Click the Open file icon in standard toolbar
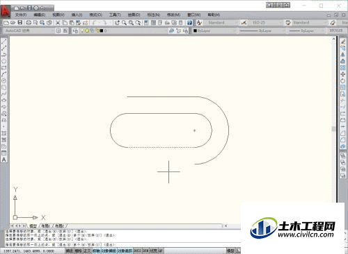The height and width of the screenshot is (254, 348). click(13, 22)
